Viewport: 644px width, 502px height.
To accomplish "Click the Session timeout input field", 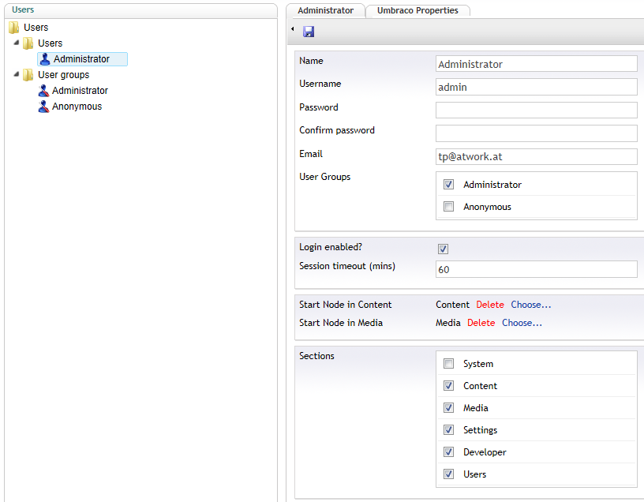I will point(536,269).
